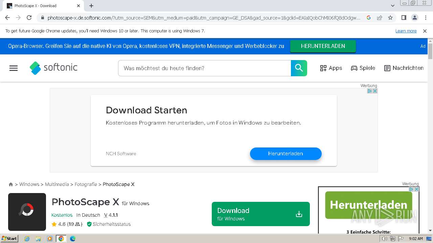Click the PhotoScape X app icon
433x243 pixels.
click(27, 212)
